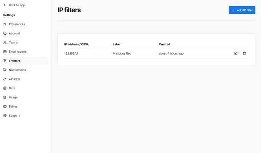Click the Settings sidebar heading
This screenshot has height=153, width=261.
pos(9,15)
